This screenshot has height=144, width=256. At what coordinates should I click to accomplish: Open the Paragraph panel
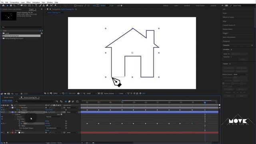click(226, 41)
